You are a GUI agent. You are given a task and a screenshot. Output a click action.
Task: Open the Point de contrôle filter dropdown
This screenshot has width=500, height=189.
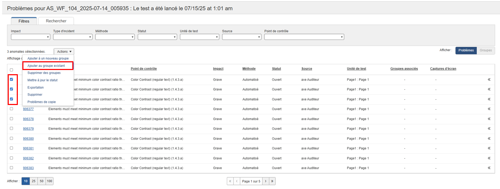pos(304,37)
